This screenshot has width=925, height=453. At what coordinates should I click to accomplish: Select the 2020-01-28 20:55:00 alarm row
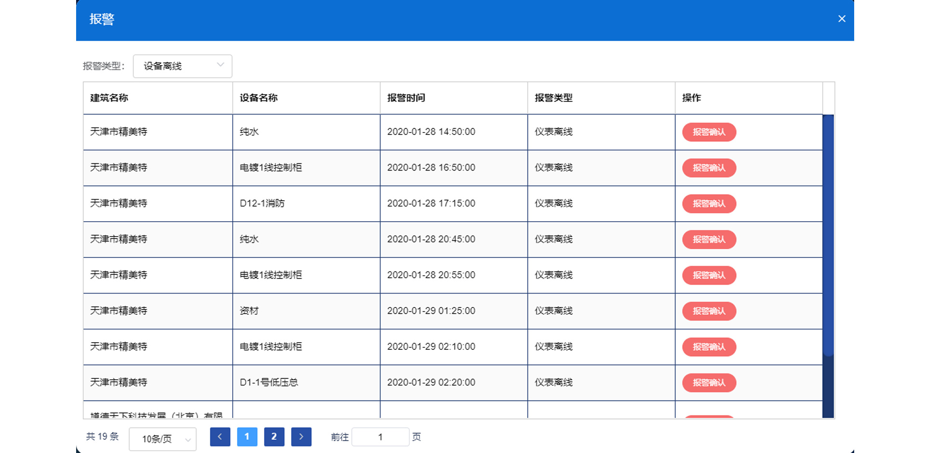pos(453,275)
